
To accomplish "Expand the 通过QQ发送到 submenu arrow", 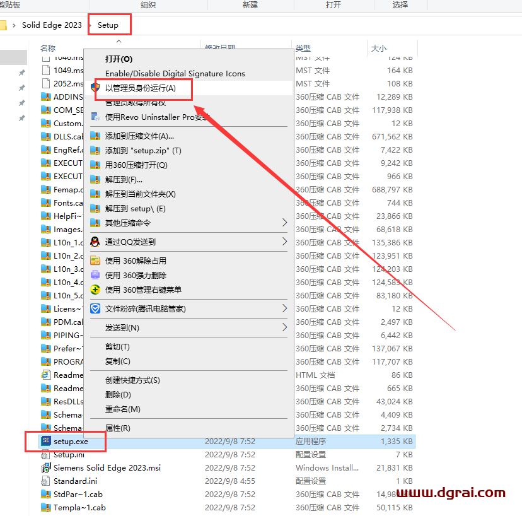I will tap(284, 242).
